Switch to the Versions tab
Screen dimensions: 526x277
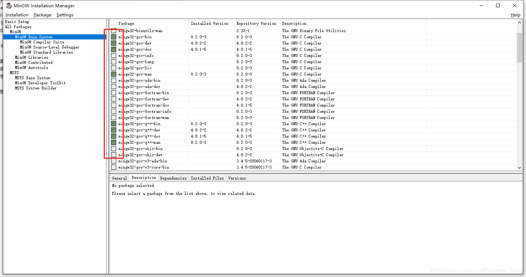(237, 178)
